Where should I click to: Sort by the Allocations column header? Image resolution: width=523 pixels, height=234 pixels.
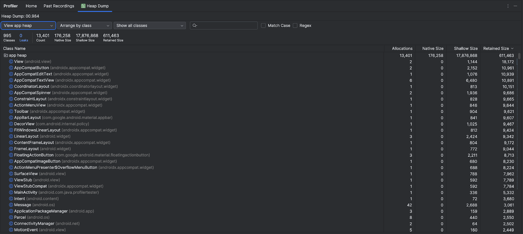(x=402, y=48)
